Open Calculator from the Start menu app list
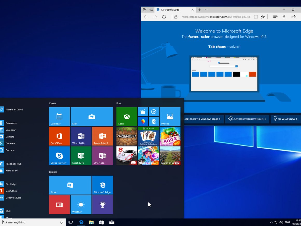 12,123
